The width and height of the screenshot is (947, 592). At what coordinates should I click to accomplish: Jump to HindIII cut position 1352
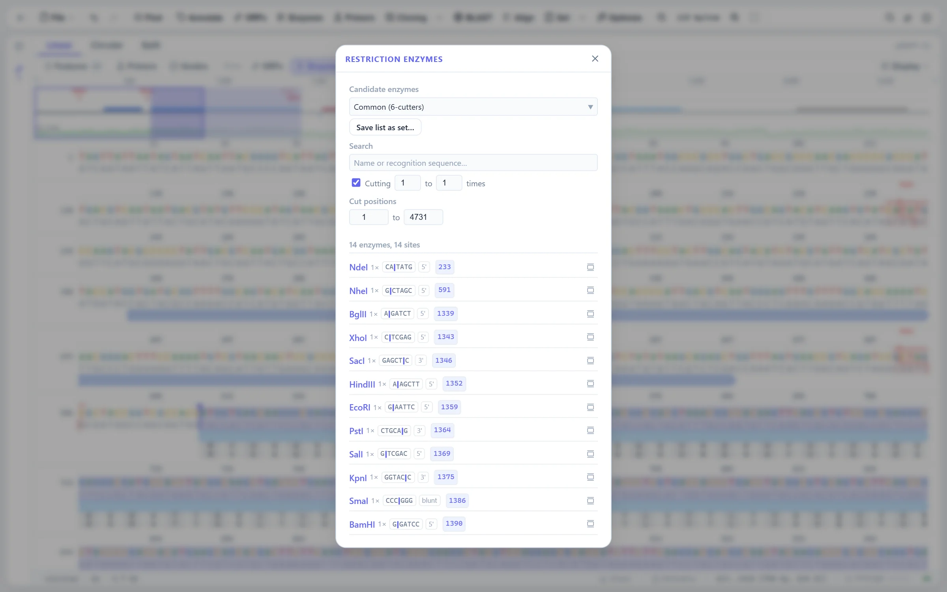click(454, 383)
